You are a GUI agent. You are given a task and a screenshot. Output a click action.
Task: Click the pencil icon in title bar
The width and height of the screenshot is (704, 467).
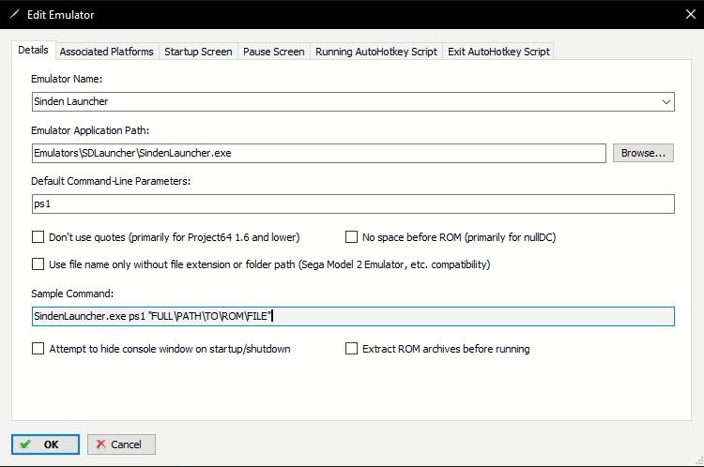coord(14,15)
